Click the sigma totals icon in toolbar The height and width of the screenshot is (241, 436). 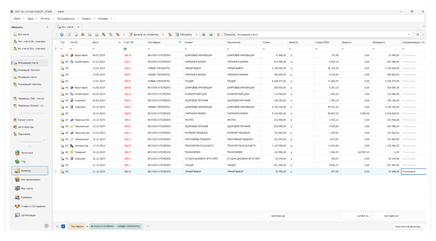click(218, 34)
